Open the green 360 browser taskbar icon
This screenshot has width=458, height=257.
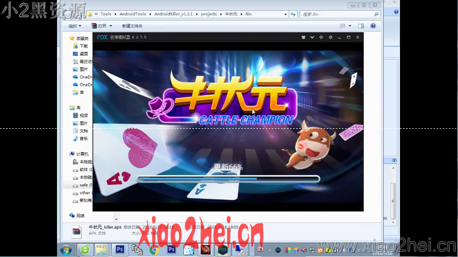coord(85,250)
